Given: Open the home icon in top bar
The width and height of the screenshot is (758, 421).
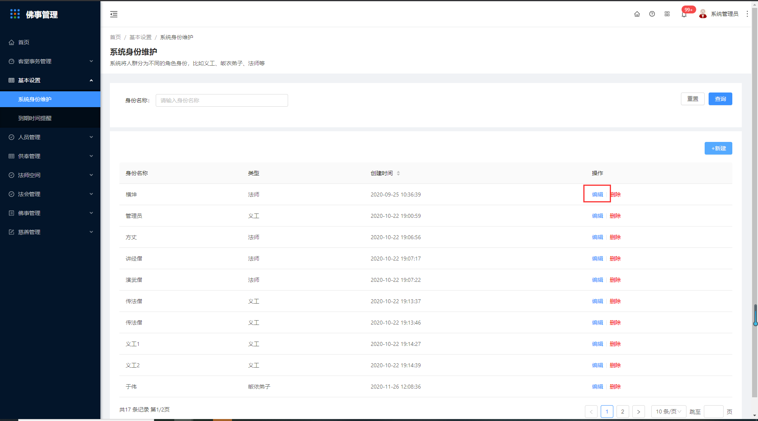Looking at the screenshot, I should [637, 14].
